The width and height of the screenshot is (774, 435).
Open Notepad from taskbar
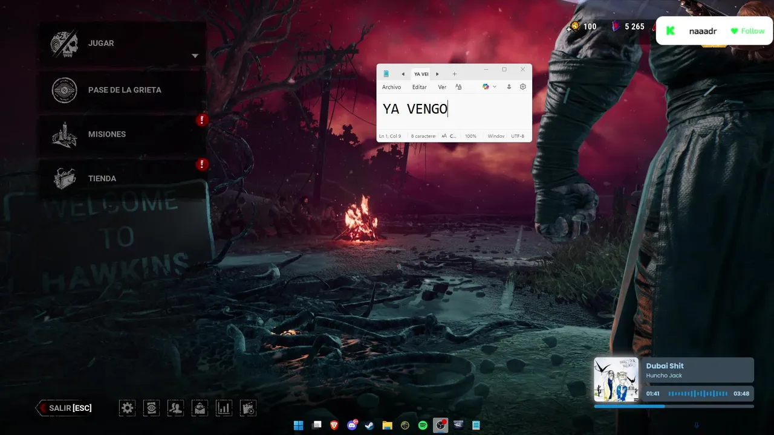476,425
